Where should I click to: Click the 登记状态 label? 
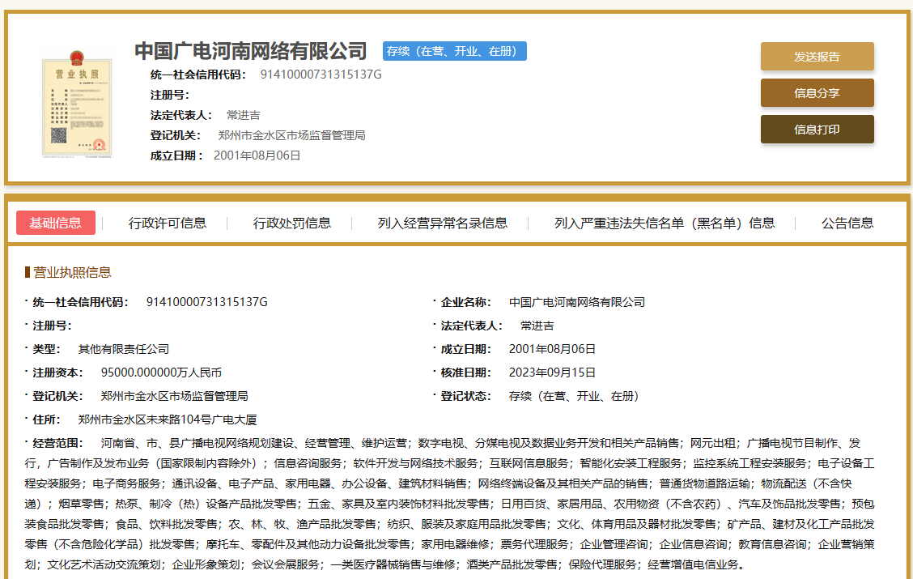466,396
